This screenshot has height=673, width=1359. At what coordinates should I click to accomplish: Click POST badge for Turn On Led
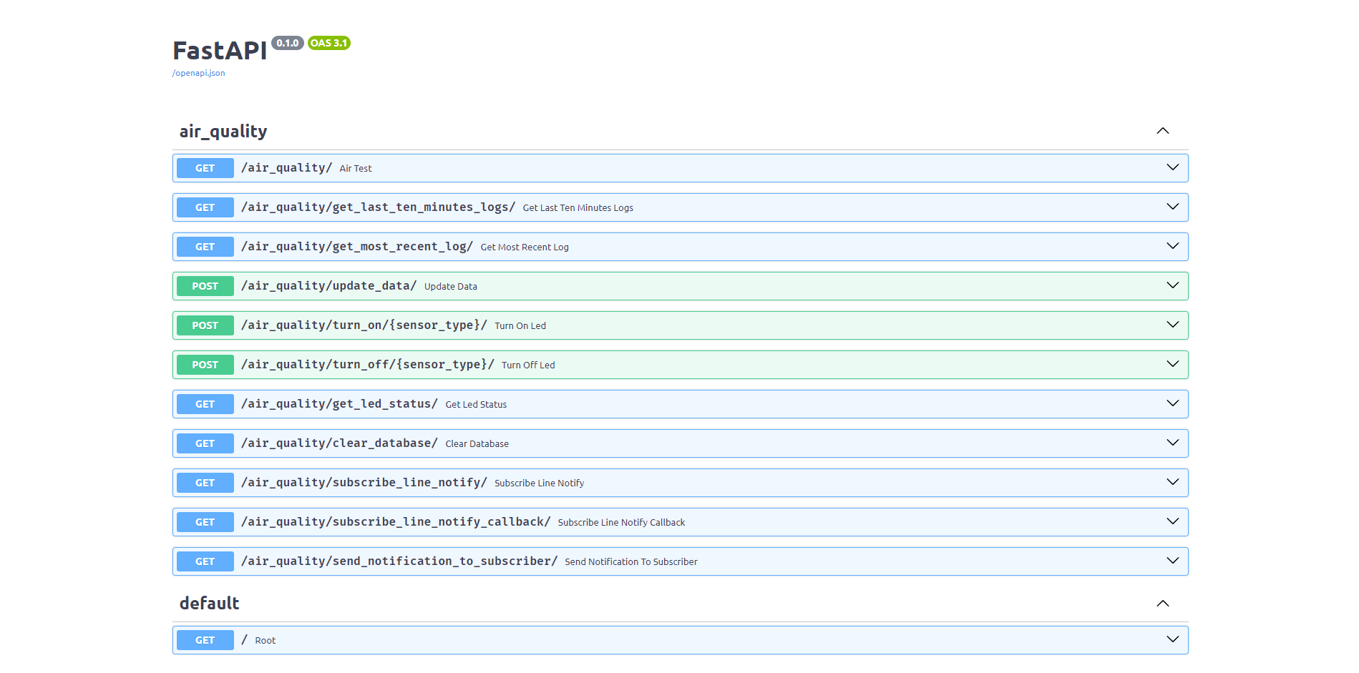(205, 325)
